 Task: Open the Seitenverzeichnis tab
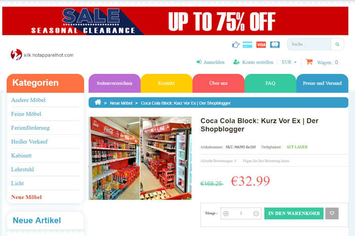115,83
